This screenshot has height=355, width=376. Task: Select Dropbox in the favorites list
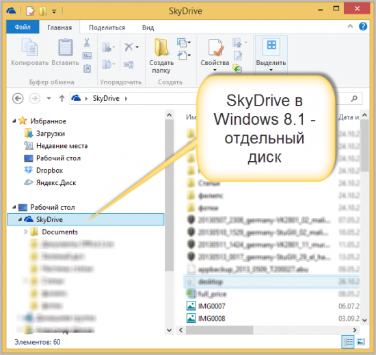[49, 171]
